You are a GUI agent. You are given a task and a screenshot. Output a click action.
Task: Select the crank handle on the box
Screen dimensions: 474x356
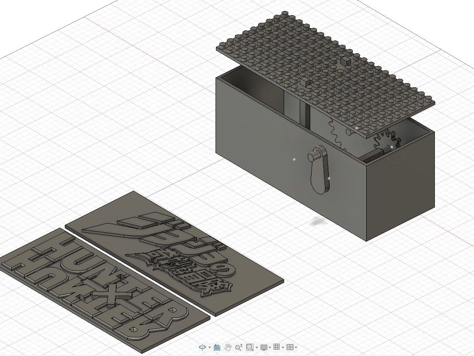pyautogui.click(x=319, y=170)
